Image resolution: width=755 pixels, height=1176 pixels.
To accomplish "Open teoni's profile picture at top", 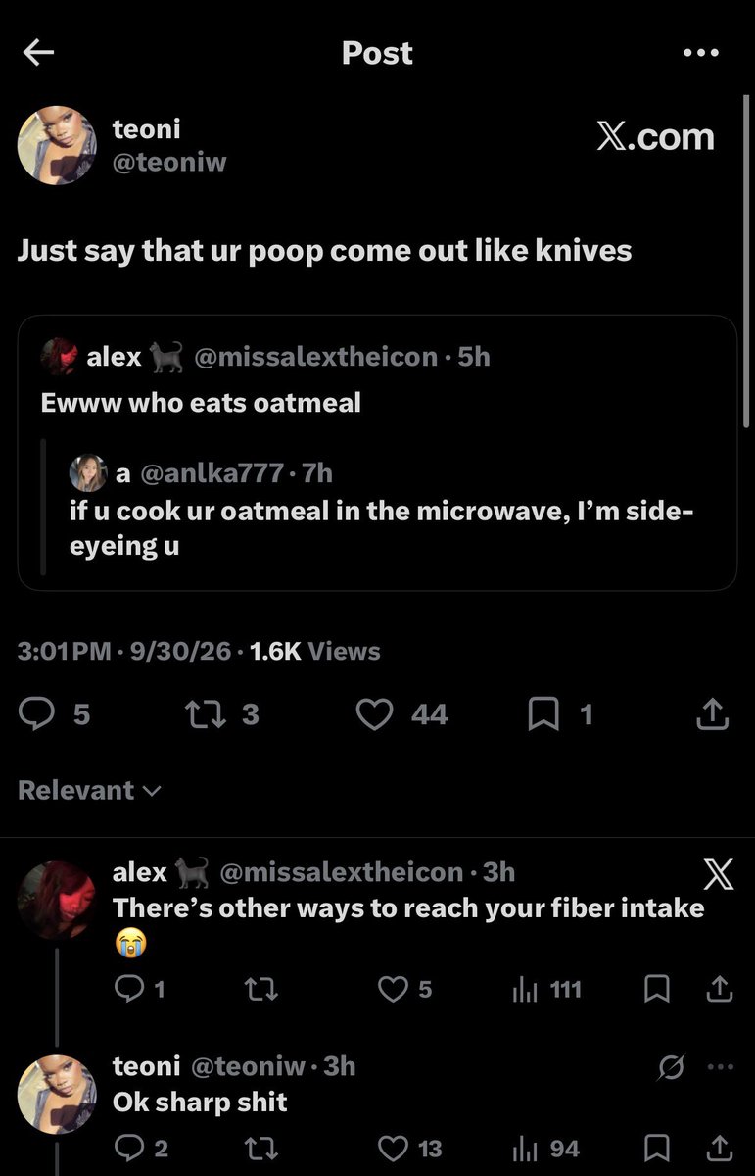I will 57,145.
